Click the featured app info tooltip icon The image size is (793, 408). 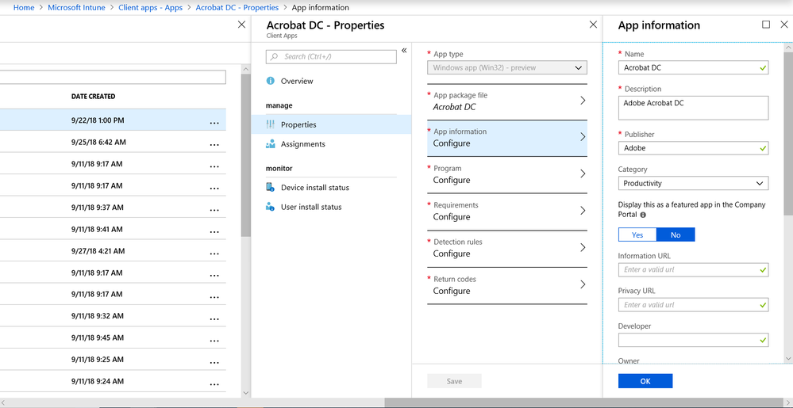click(x=643, y=215)
